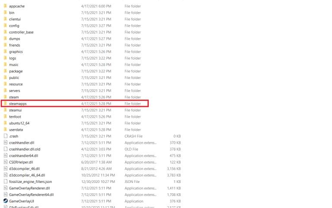Click the OLD File type cell
The width and height of the screenshot is (332, 208).
[x=131, y=149]
